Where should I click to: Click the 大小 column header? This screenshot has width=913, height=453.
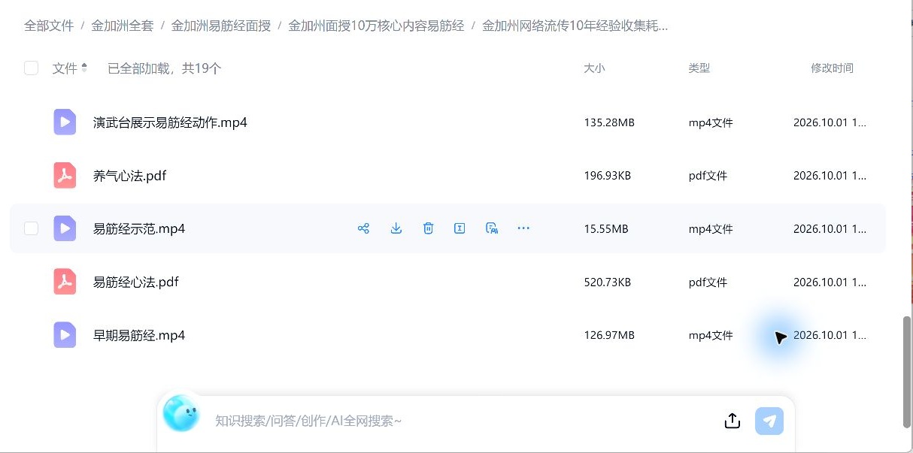(x=594, y=68)
